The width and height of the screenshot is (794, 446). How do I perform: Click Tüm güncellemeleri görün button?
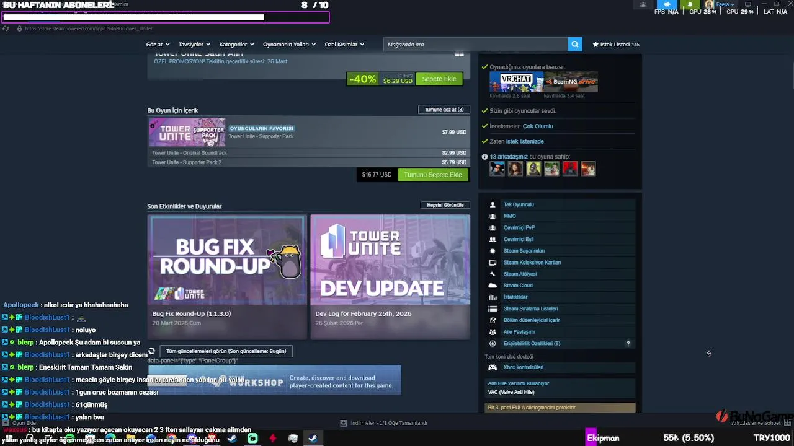click(226, 351)
